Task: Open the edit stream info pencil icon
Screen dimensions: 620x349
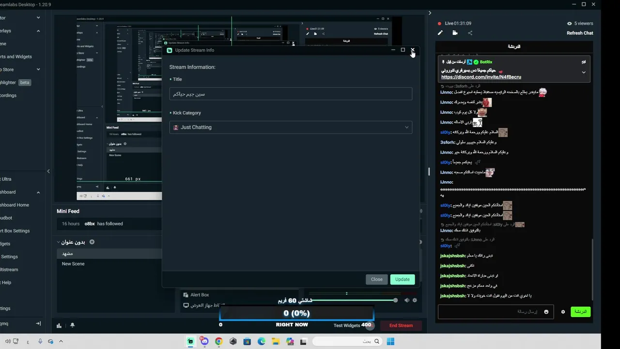Action: pyautogui.click(x=440, y=33)
